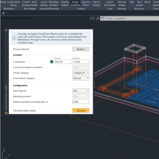Click the globe icon next to Coordinates
Screen dimensions: 159x159
[52, 62]
